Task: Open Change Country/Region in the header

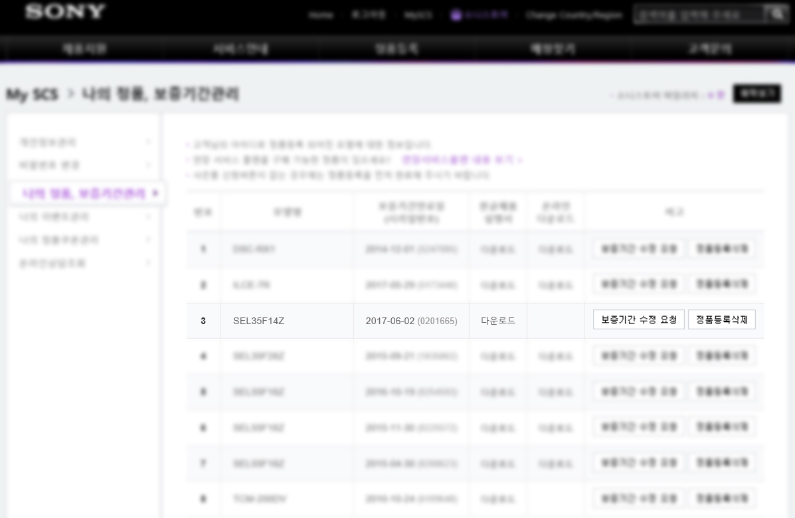Action: point(574,15)
